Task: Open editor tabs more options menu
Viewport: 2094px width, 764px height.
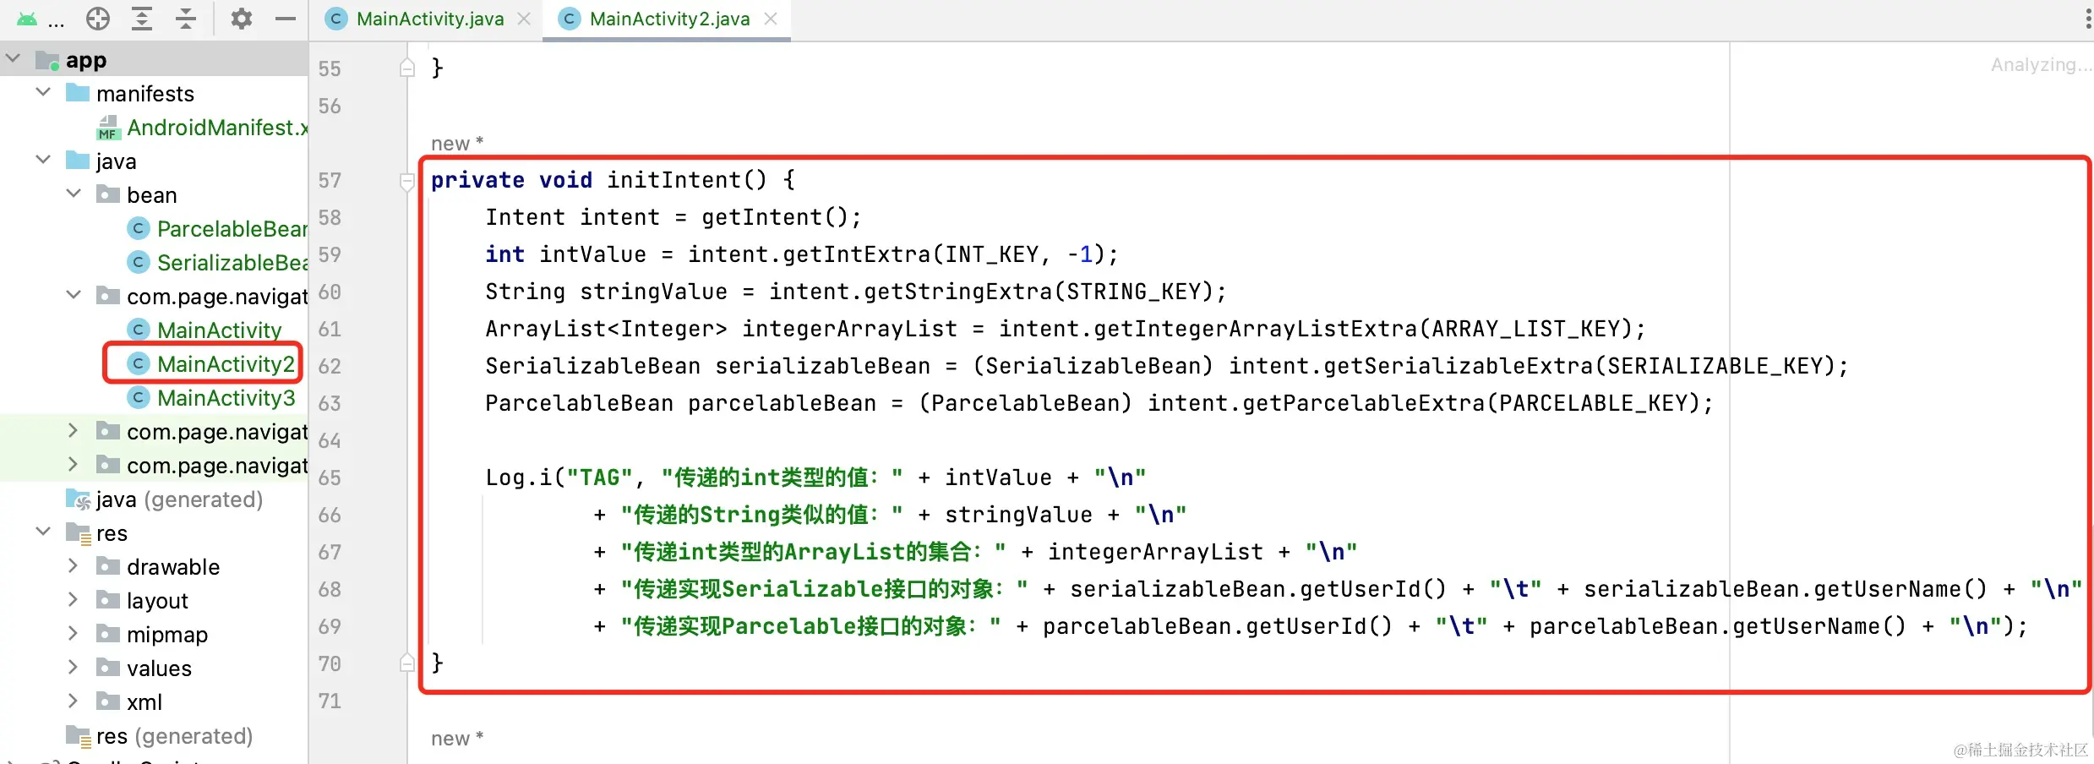Action: pos(2087,19)
